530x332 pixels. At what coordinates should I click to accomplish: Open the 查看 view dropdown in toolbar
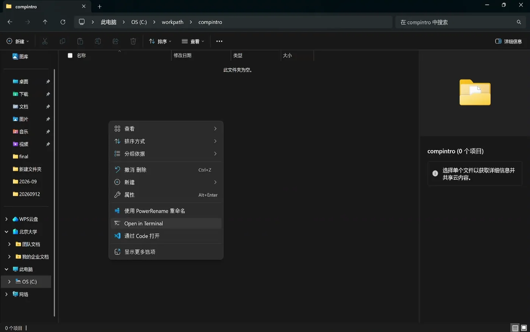point(193,41)
